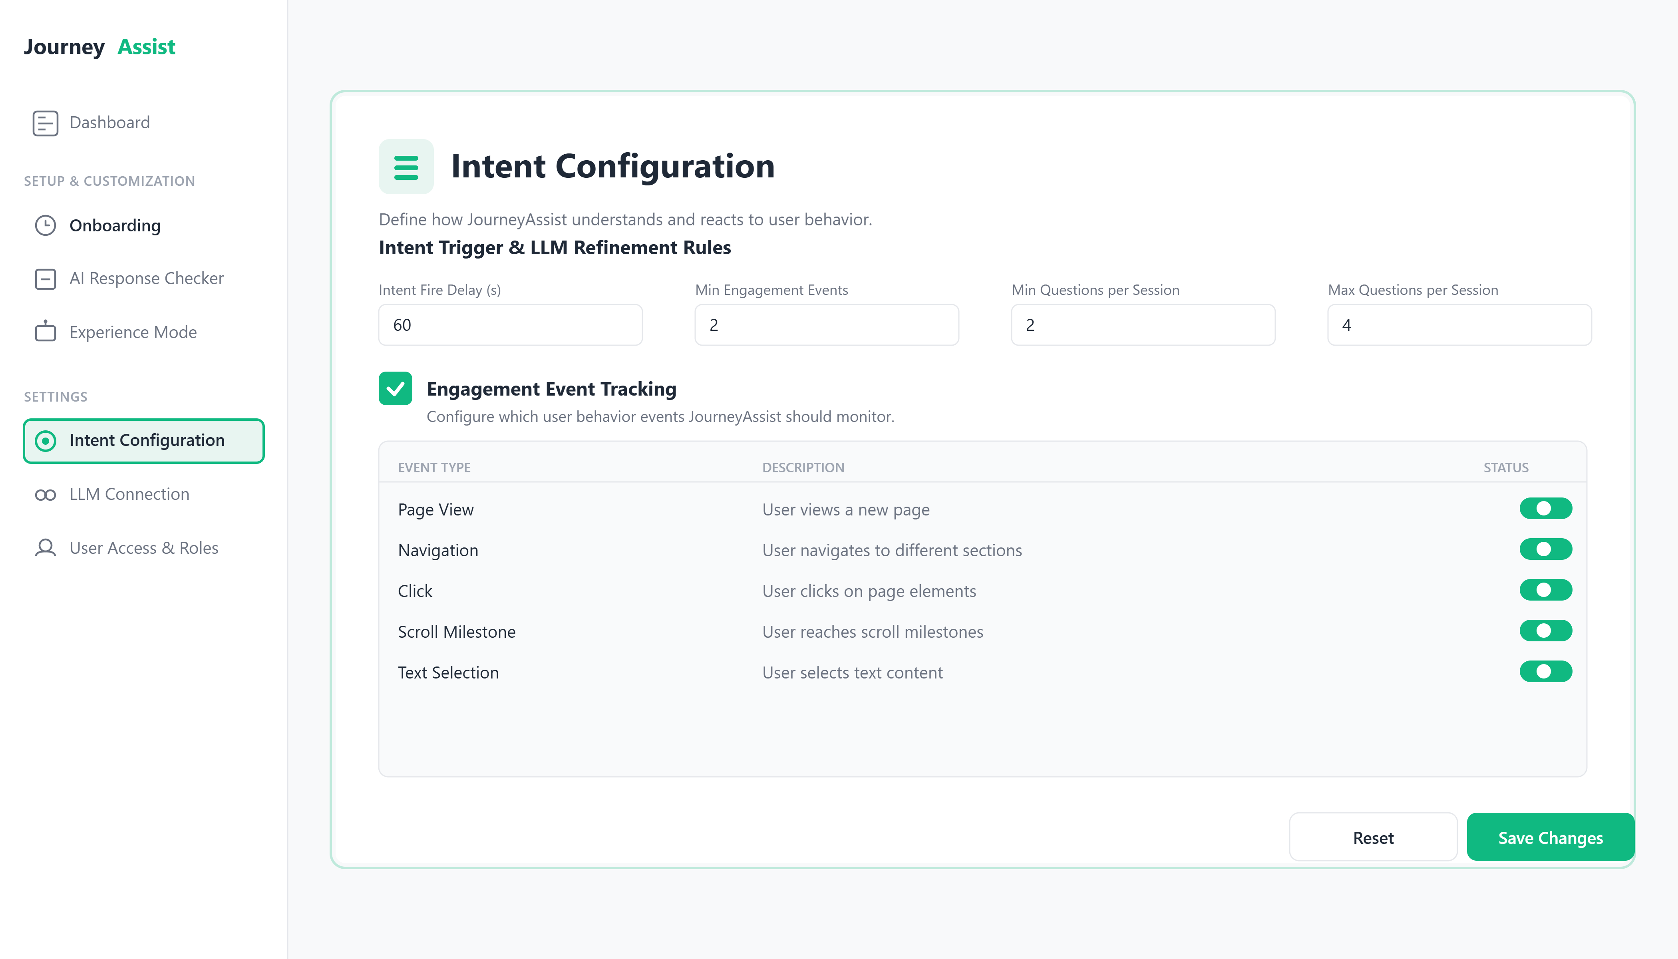The width and height of the screenshot is (1678, 959).
Task: Click the LLM Connection infinity icon
Action: [x=45, y=495]
